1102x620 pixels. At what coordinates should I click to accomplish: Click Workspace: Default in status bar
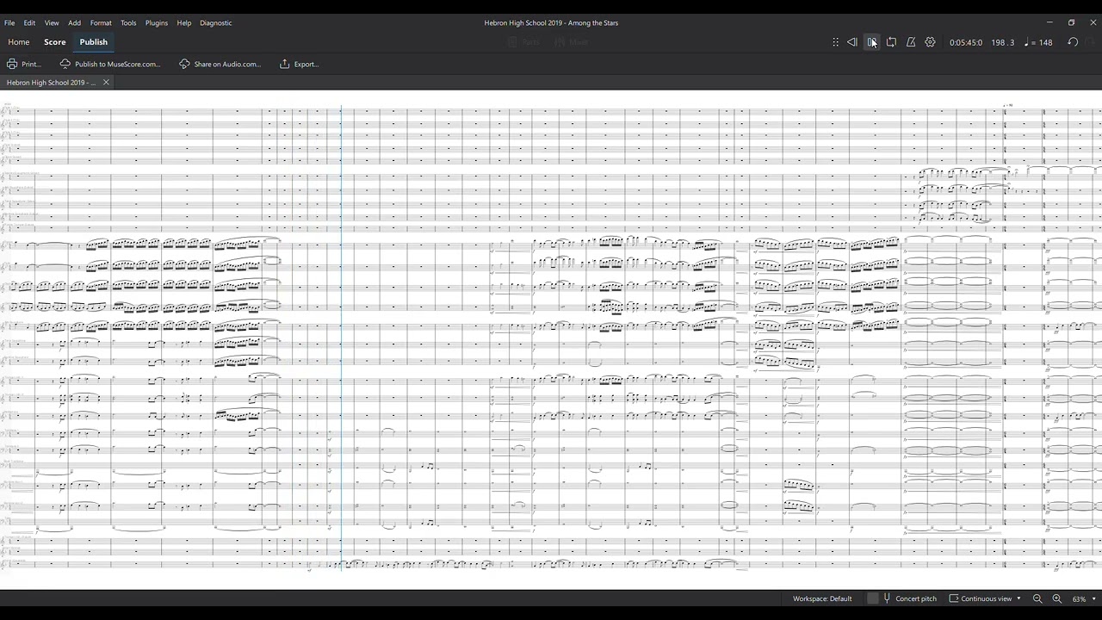point(822,598)
